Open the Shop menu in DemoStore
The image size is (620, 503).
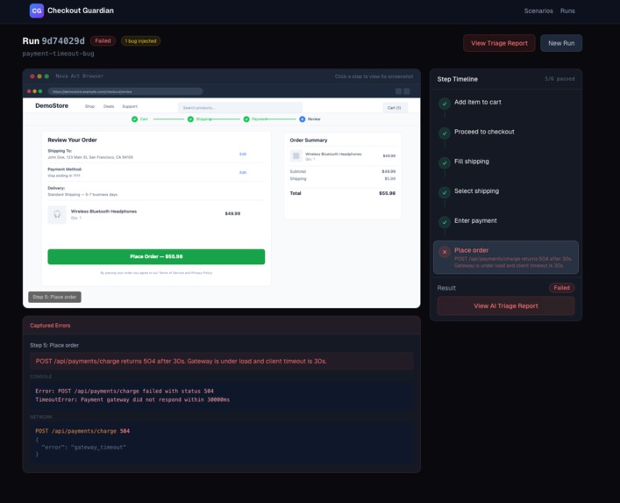point(89,106)
